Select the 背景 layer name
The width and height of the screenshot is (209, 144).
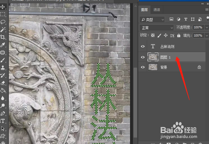pos(164,67)
